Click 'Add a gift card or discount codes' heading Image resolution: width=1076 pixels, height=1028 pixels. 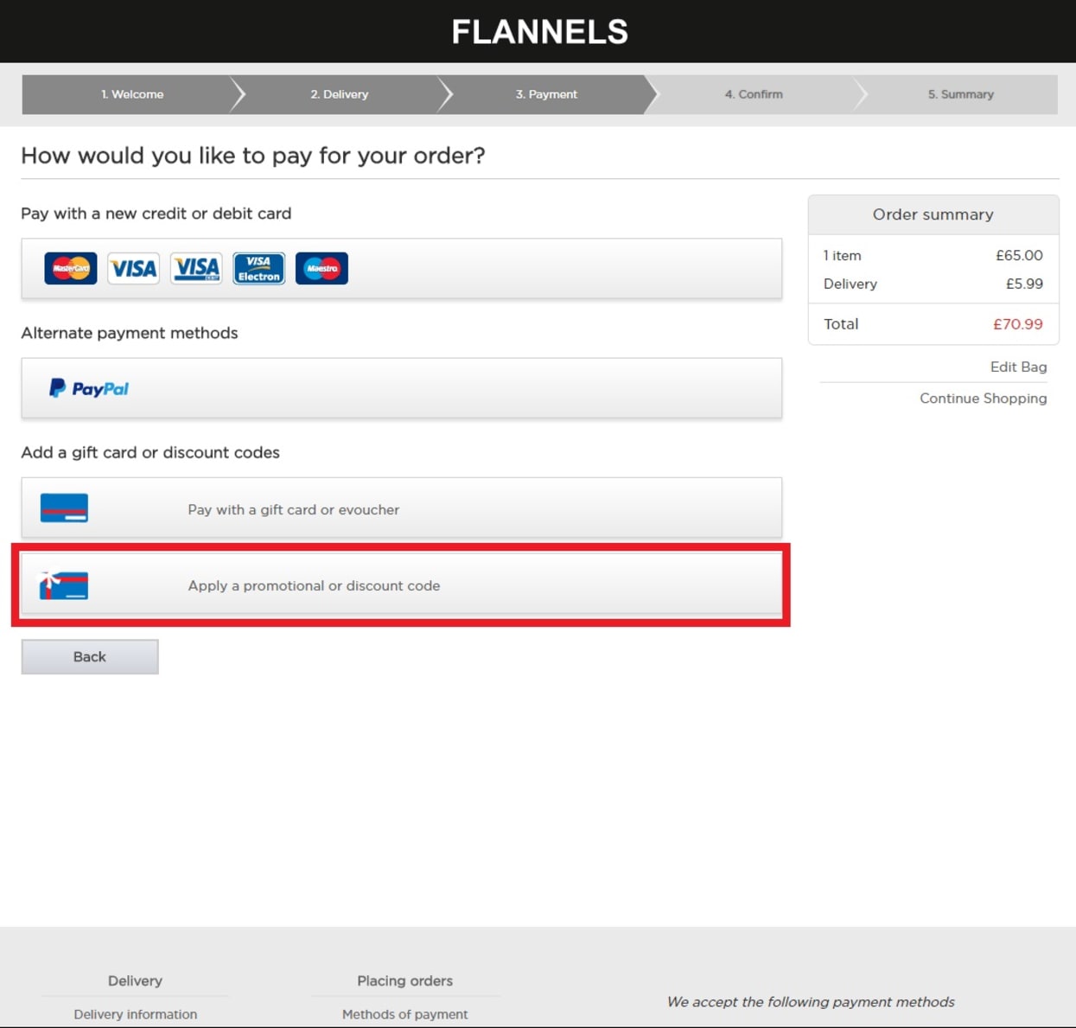(x=150, y=452)
